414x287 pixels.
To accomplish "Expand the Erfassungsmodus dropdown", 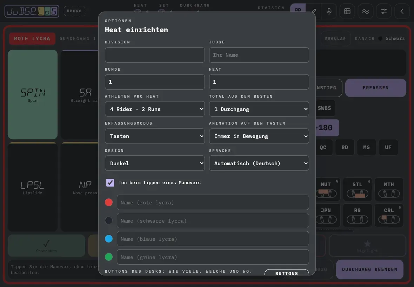I will (155, 136).
